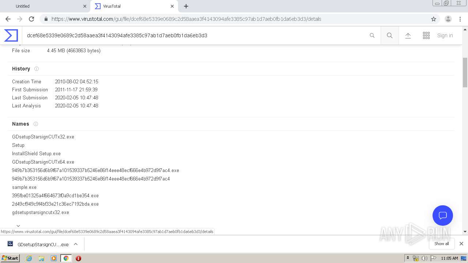The height and width of the screenshot is (263, 468).
Task: Close the VirusTotal tab
Action: pos(172,6)
